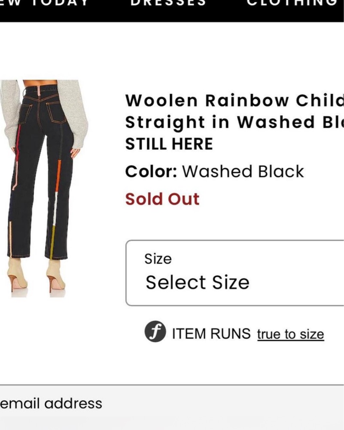
Task: Open the Select Size dropdown
Action: click(x=234, y=273)
